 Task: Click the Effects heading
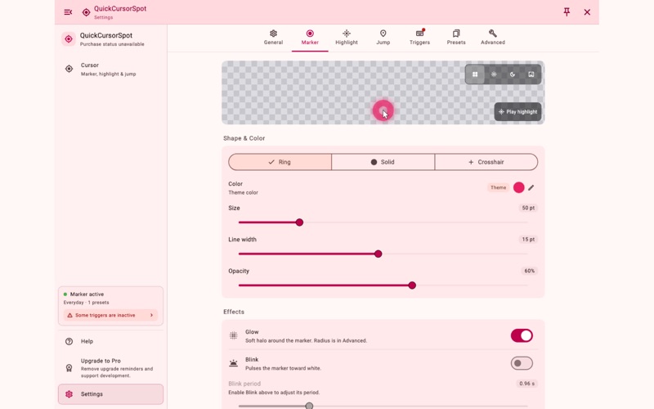(x=234, y=312)
